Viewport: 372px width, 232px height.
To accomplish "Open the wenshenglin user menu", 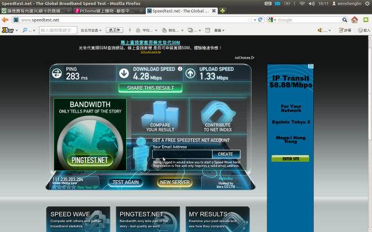I will tap(346, 3).
